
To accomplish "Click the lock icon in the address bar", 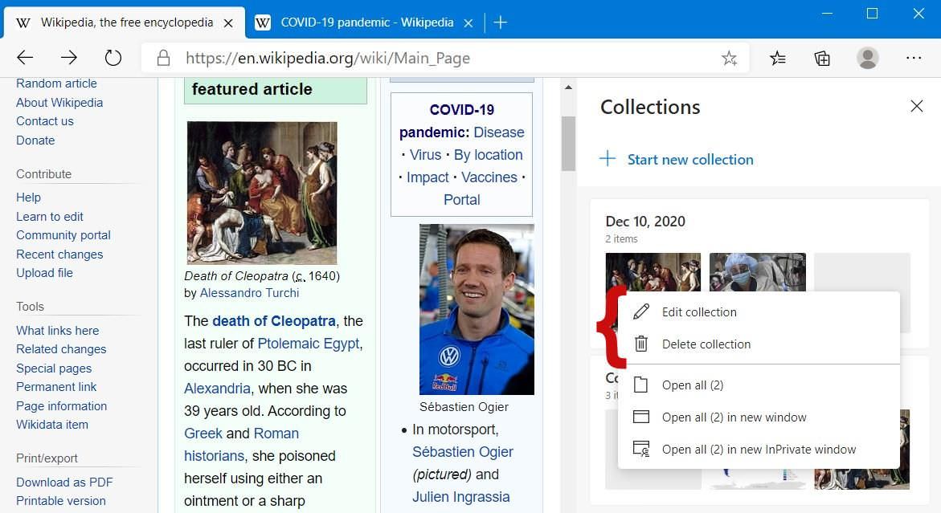I will (x=163, y=58).
